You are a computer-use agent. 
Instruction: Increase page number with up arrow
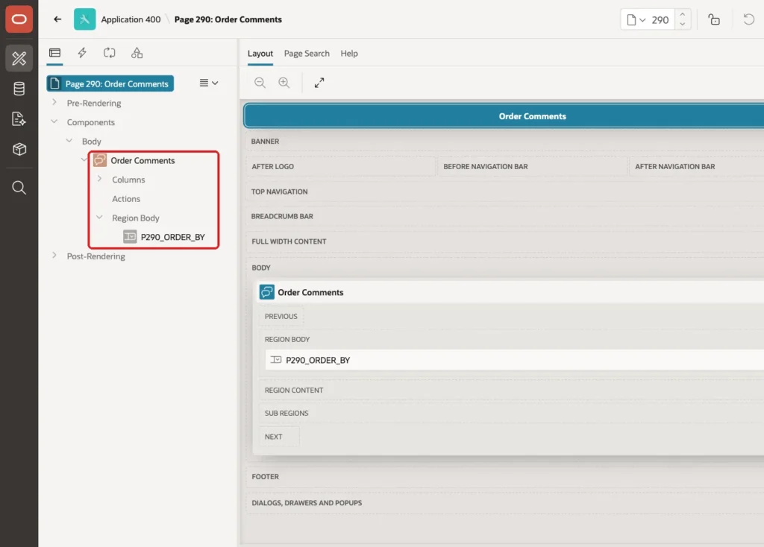[683, 15]
